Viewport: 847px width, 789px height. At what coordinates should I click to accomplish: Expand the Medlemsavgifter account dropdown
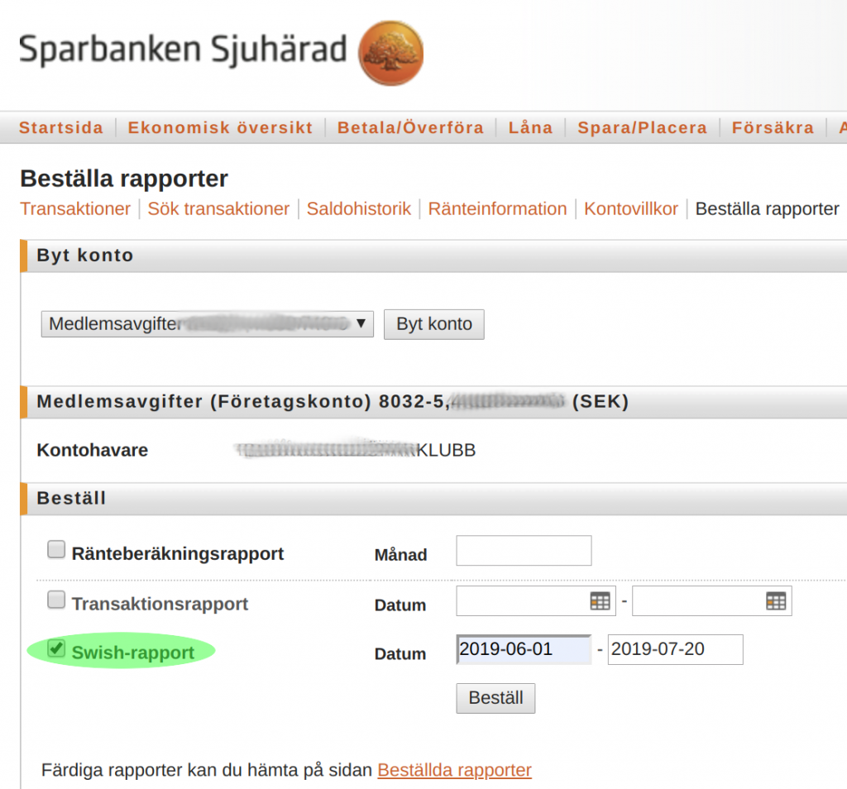point(207,324)
